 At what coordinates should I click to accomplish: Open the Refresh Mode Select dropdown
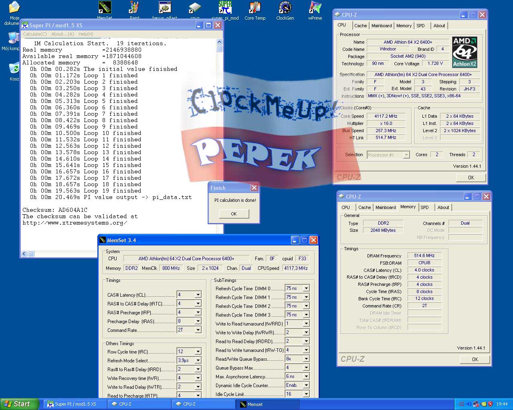(x=198, y=360)
